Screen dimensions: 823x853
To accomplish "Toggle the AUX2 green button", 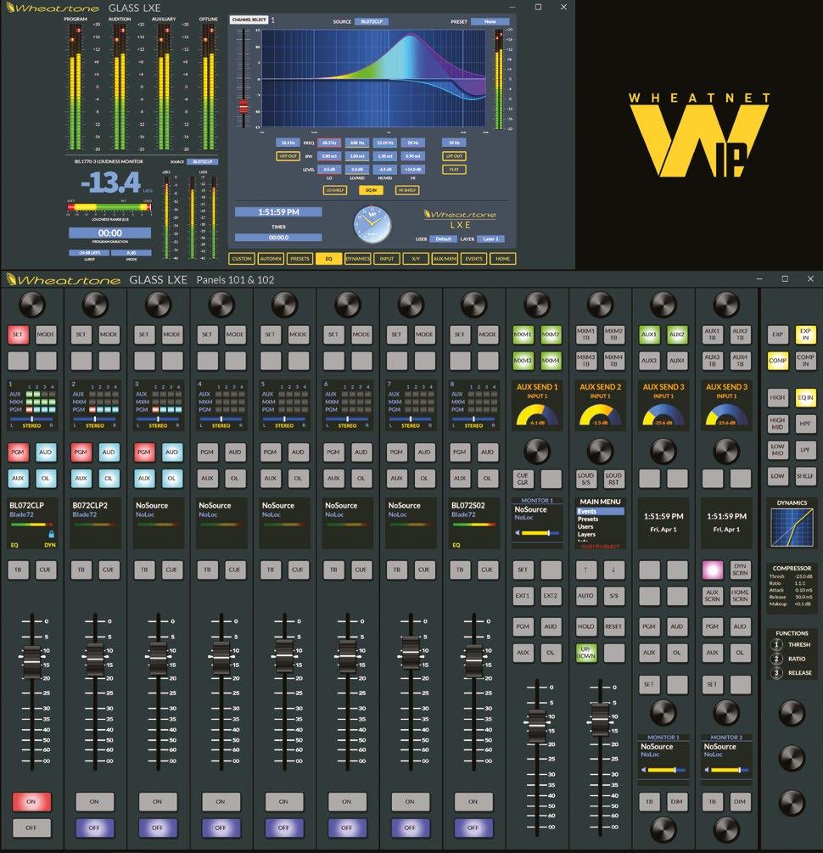I will (x=677, y=334).
